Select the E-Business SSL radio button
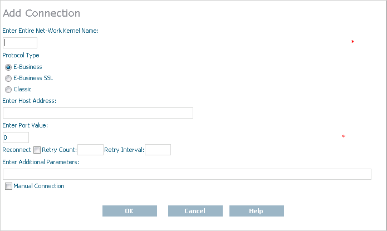387x231 pixels. (8, 78)
